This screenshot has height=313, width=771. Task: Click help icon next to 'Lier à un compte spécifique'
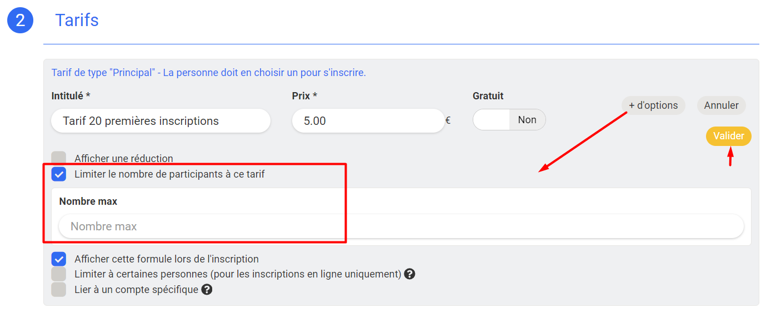(x=207, y=289)
